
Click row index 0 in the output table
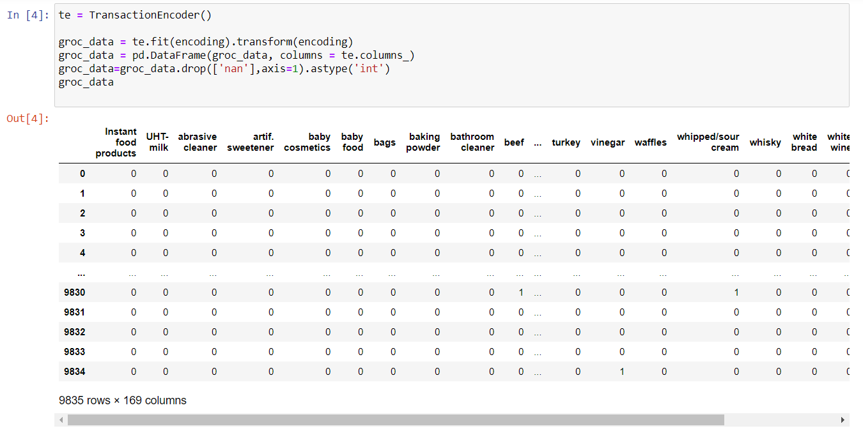[x=82, y=172]
